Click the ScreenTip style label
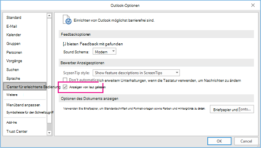 click(76, 73)
